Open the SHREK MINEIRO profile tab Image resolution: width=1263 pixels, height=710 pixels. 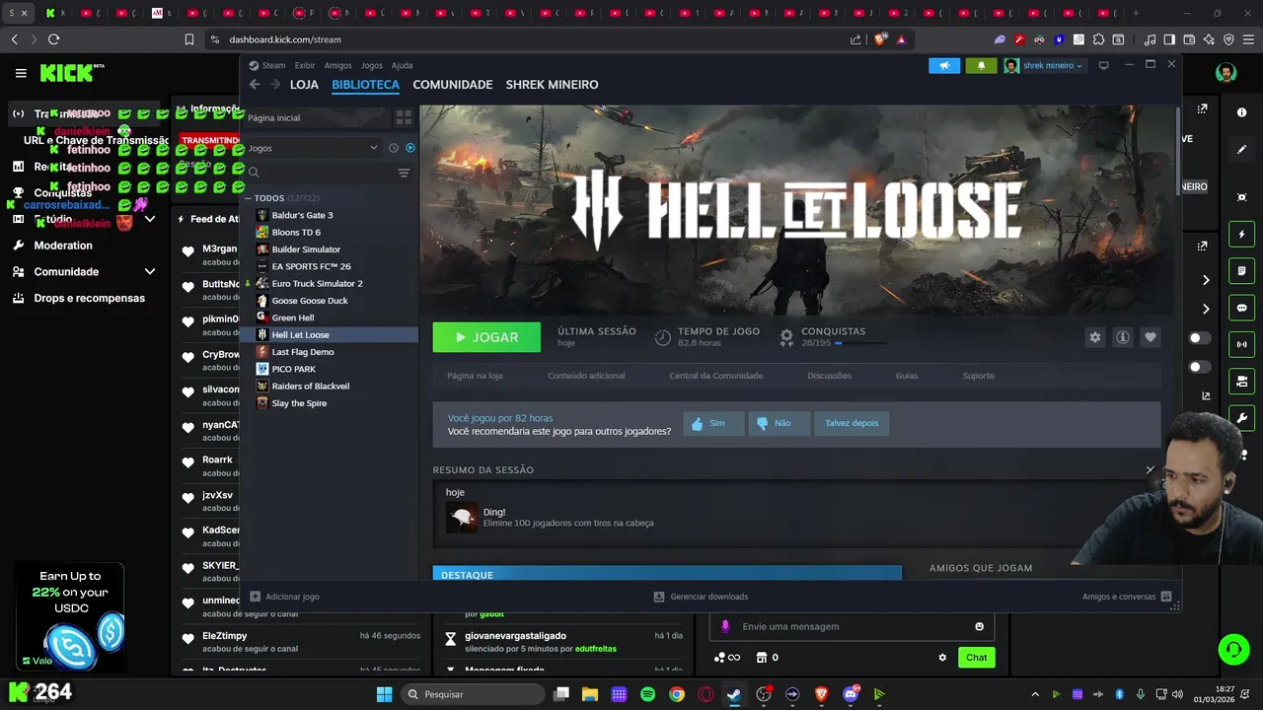pyautogui.click(x=552, y=85)
